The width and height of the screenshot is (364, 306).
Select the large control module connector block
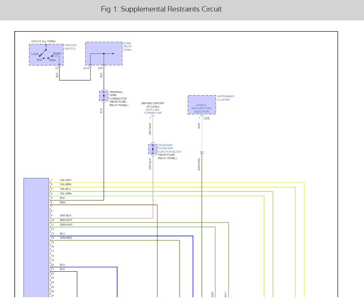coord(36,238)
